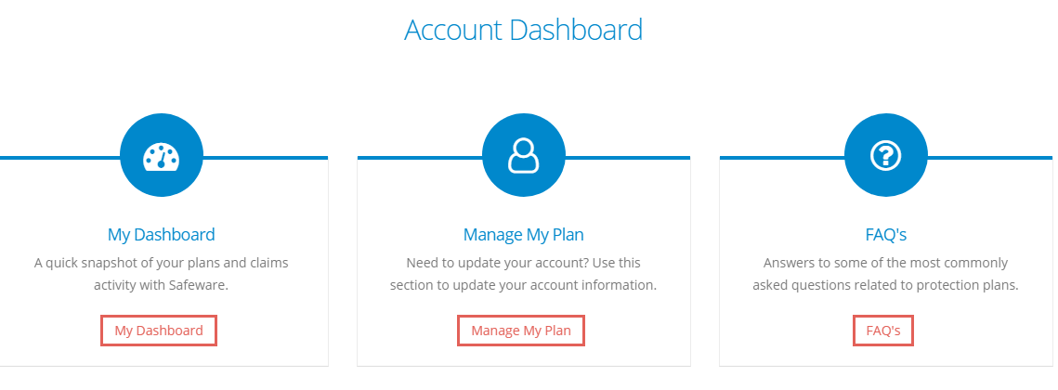Click the speedometer gauge icon

pyautogui.click(x=162, y=156)
